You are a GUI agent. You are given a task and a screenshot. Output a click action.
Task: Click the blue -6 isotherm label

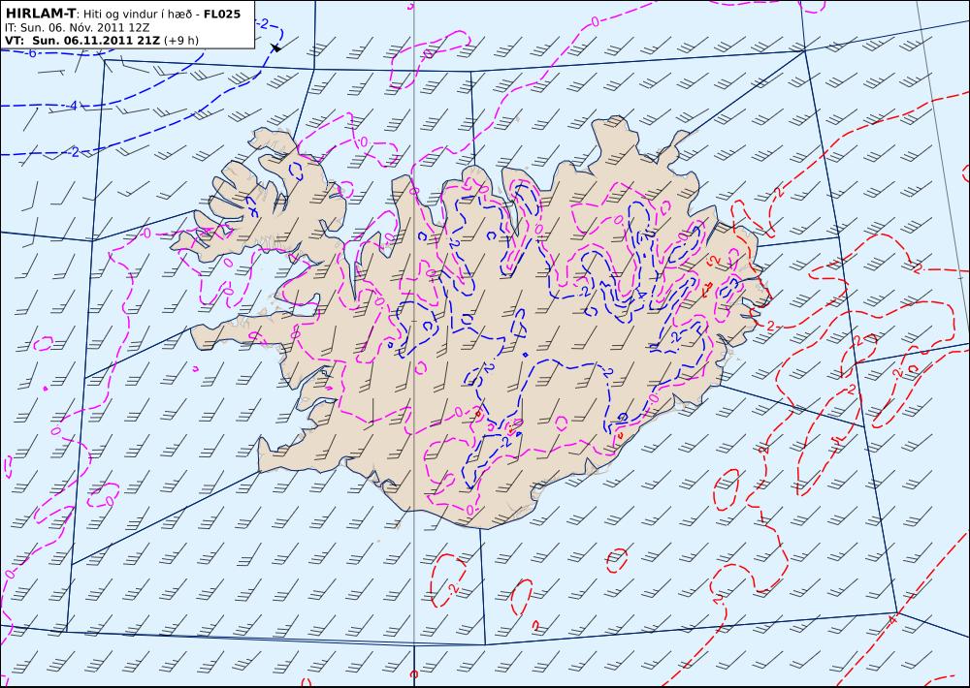point(31,52)
